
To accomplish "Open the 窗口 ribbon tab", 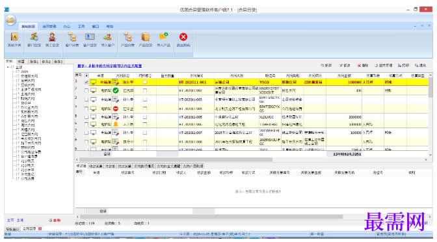I will point(96,27).
